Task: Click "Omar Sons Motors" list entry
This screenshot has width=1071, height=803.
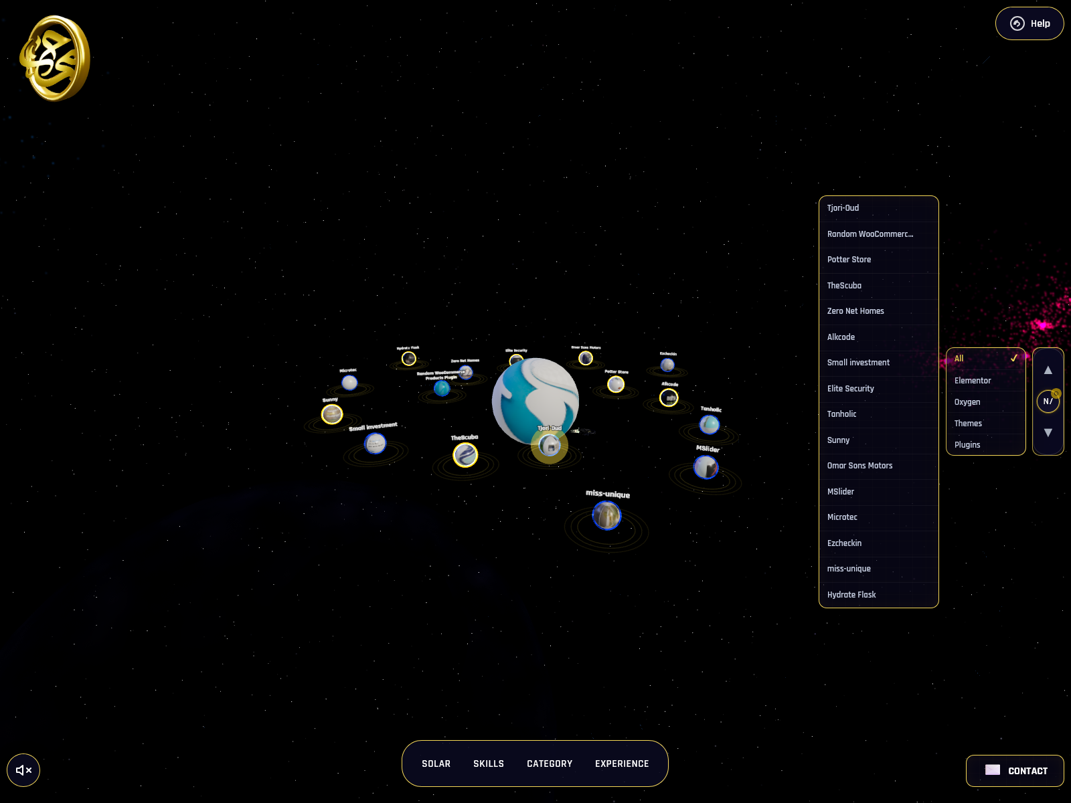Action: [x=879, y=466]
